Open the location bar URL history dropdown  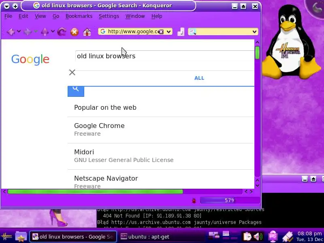click(x=168, y=32)
